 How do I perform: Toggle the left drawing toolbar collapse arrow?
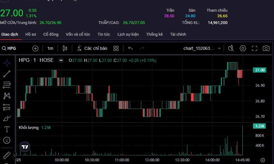pyautogui.click(x=14, y=155)
